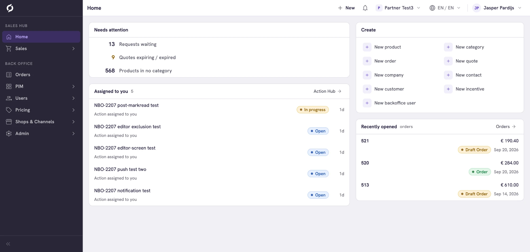Click the Draft Order badge on order 513
This screenshot has width=530, height=252.
pyautogui.click(x=474, y=194)
